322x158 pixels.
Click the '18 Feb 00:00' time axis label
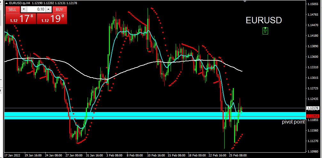pyautogui.click(x=197, y=155)
